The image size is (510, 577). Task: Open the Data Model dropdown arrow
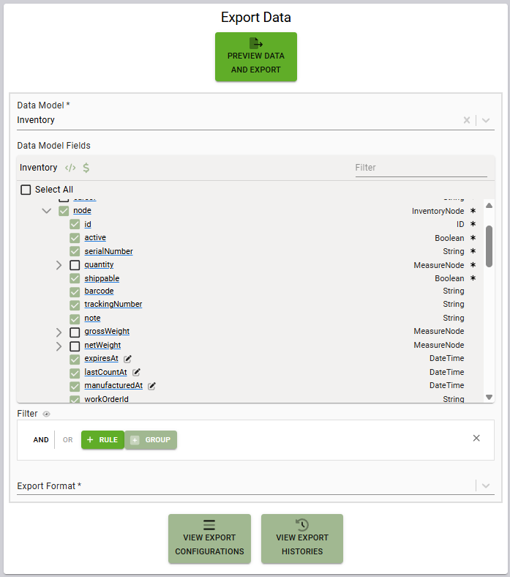click(485, 120)
